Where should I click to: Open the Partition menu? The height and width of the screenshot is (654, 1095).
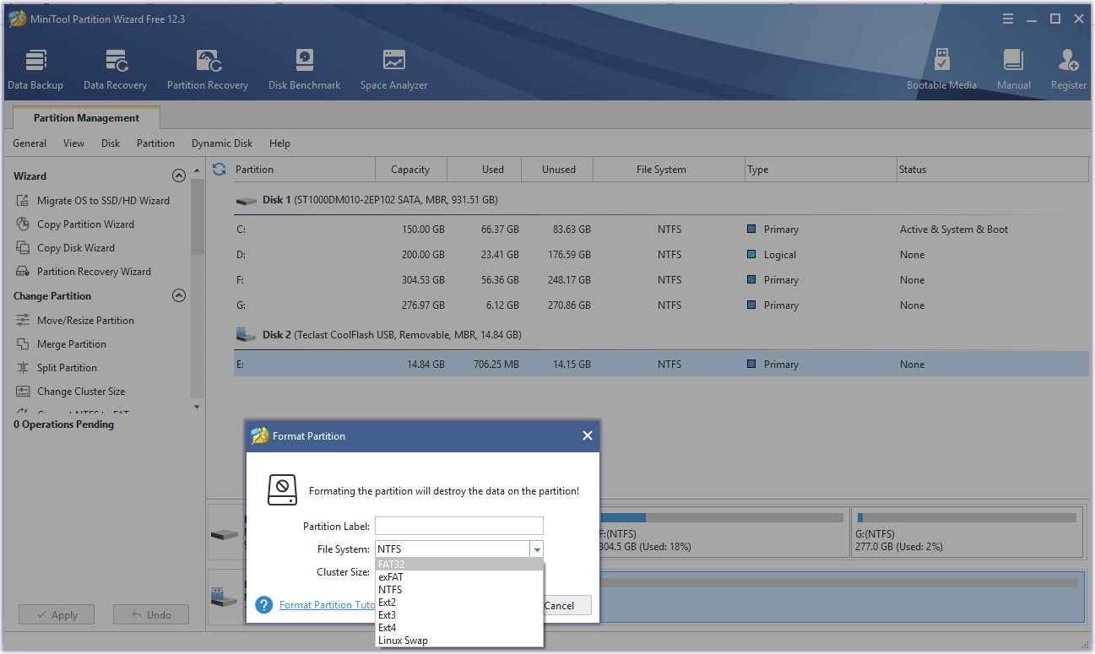(x=156, y=143)
